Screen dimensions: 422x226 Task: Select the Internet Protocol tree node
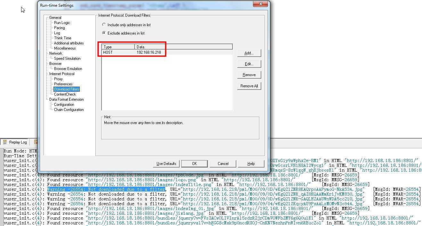[62, 74]
